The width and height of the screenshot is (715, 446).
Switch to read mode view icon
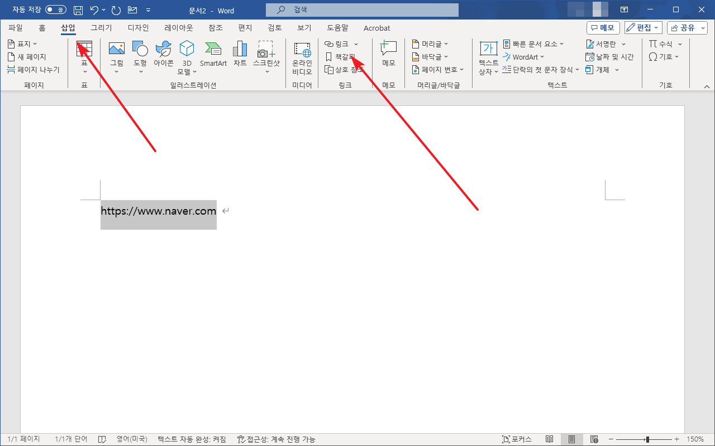(550, 439)
